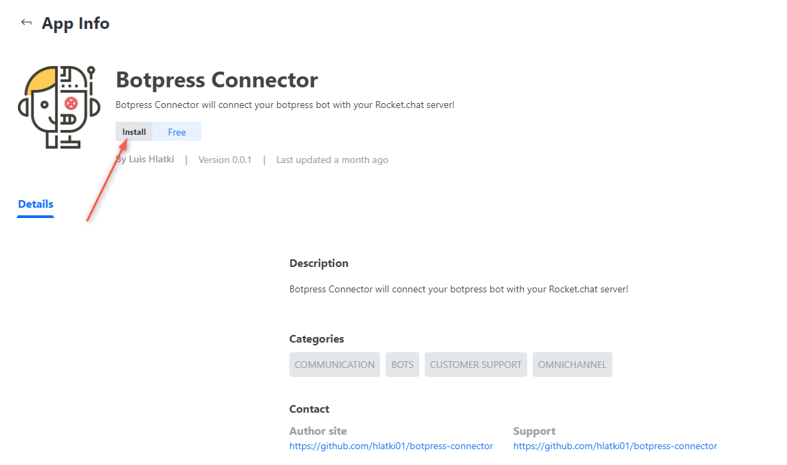Image resolution: width=787 pixels, height=465 pixels.
Task: Click the Botpress robot logo image
Action: coord(59,107)
